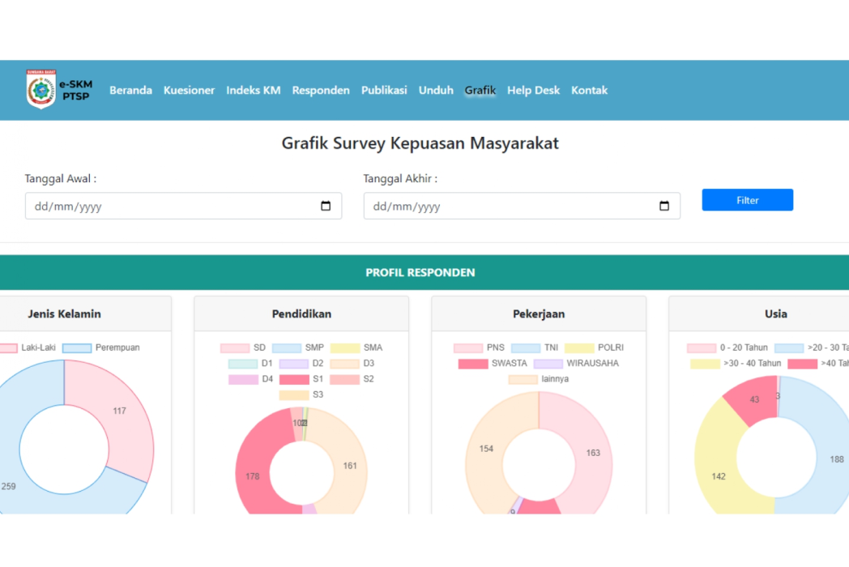Toggle S3 legend swatch
Image resolution: width=849 pixels, height=567 pixels.
294,394
